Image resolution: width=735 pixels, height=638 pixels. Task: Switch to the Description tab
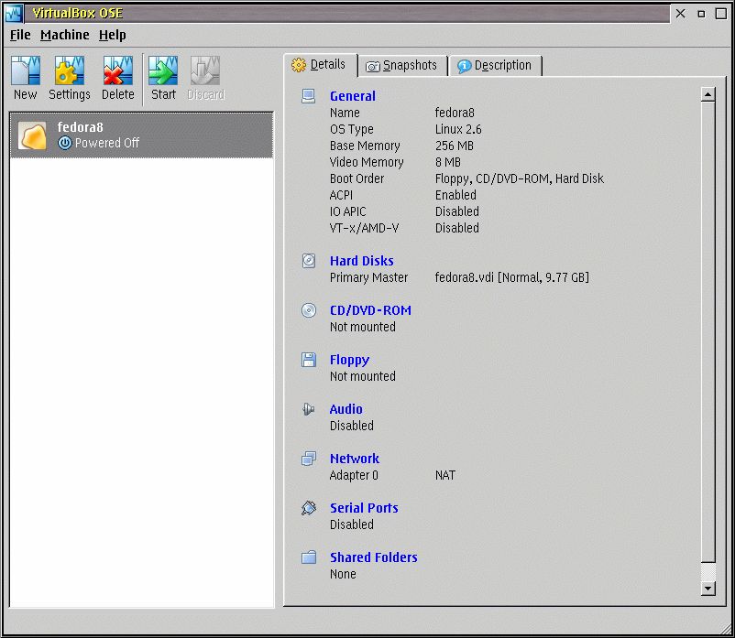[495, 66]
